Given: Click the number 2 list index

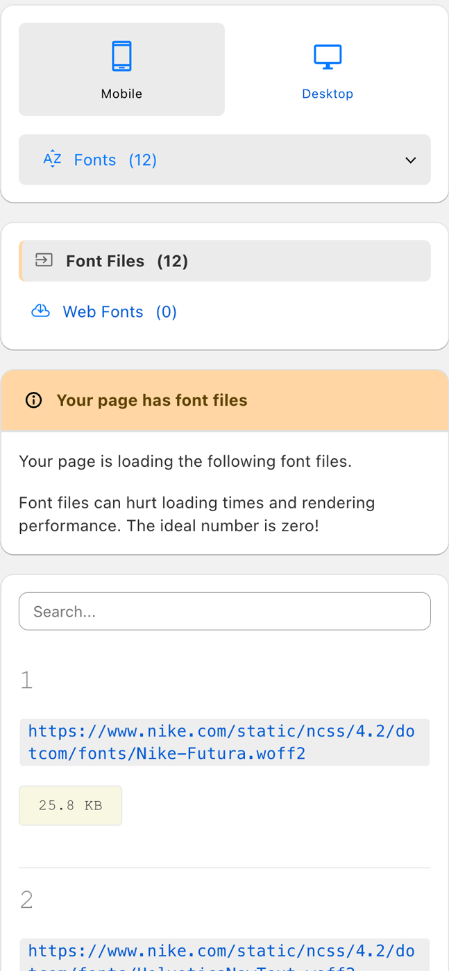Looking at the screenshot, I should (26, 900).
